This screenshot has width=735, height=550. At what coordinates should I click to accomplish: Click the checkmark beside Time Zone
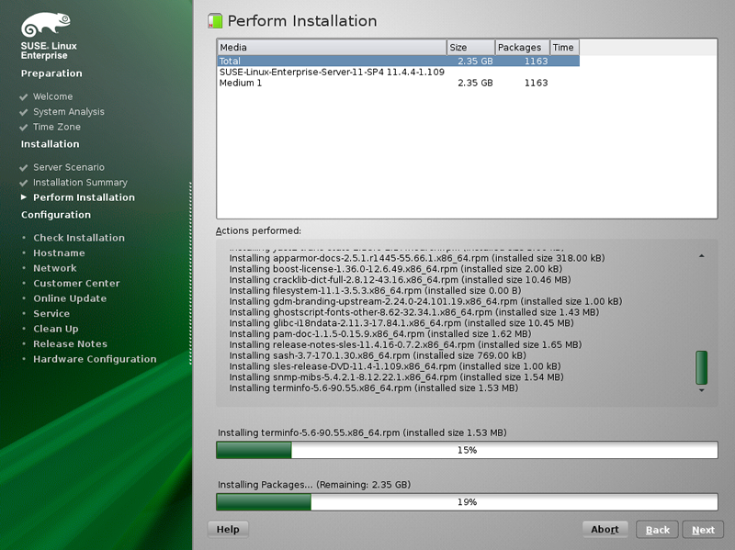pyautogui.click(x=24, y=128)
